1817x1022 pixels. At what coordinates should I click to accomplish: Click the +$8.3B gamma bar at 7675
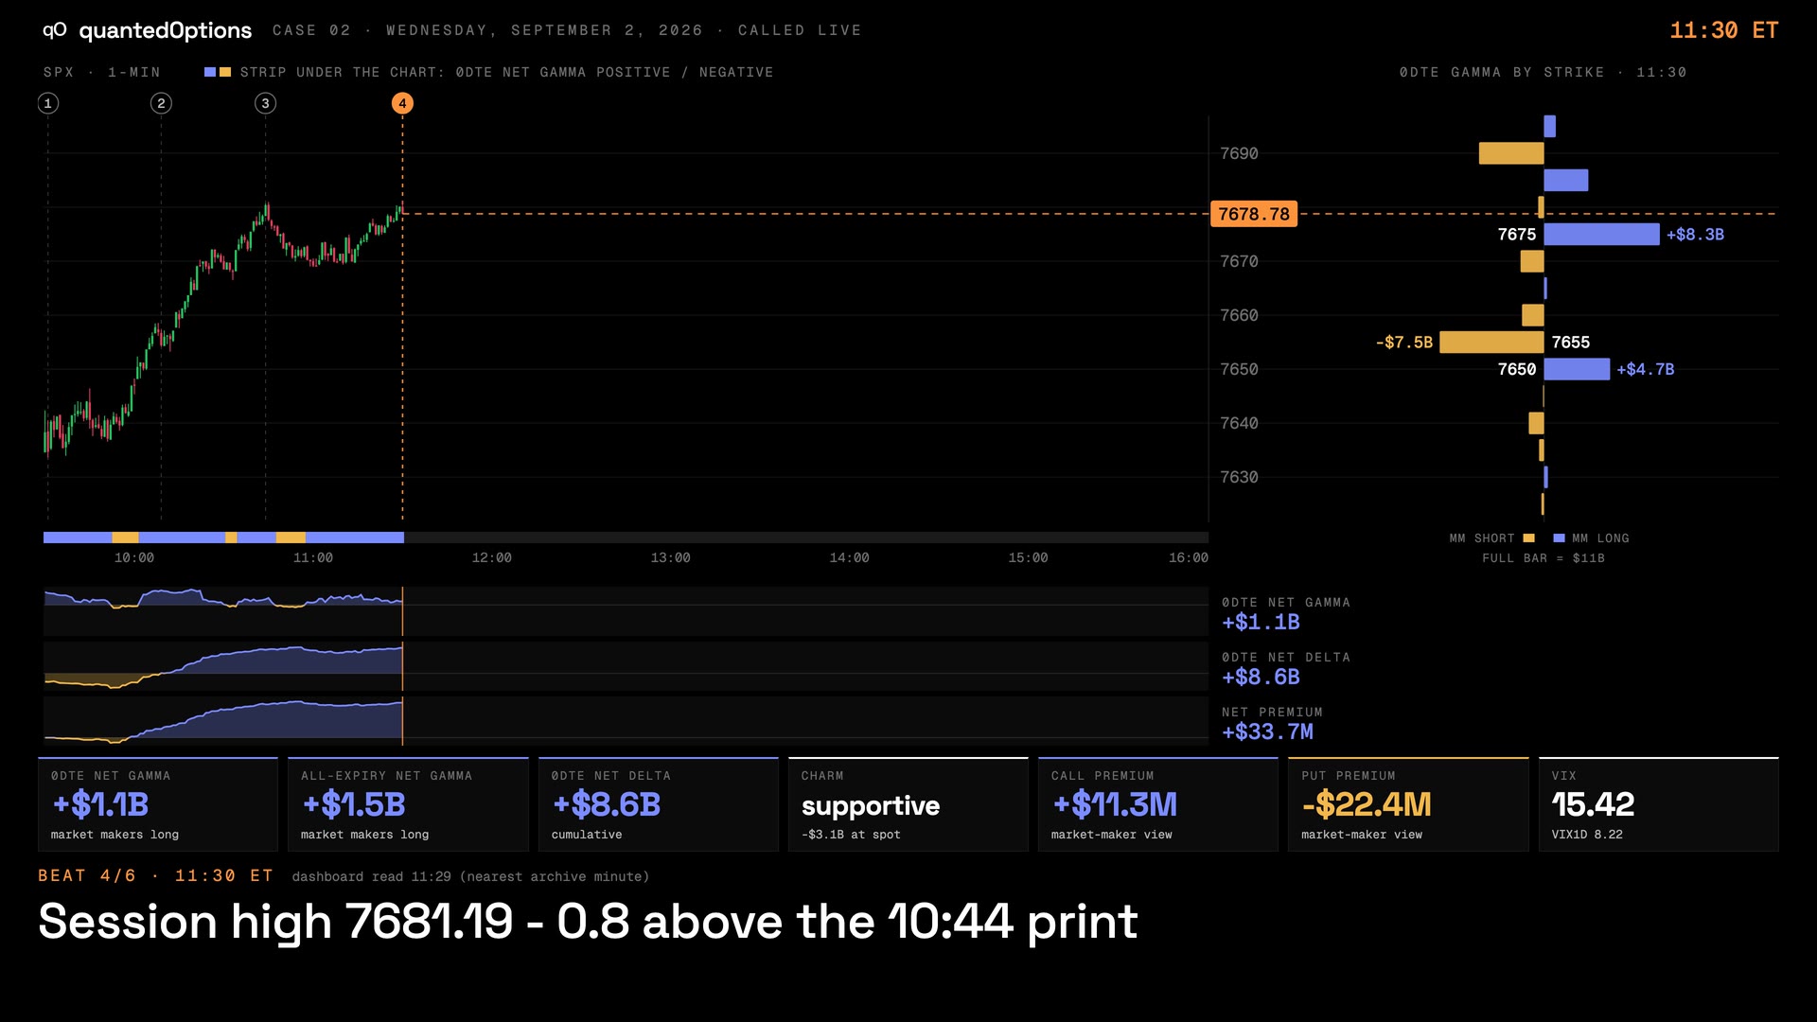click(1601, 234)
